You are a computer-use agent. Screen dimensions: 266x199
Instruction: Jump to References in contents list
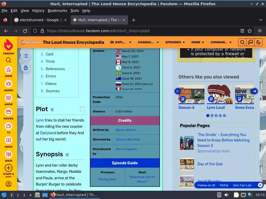click(55, 69)
